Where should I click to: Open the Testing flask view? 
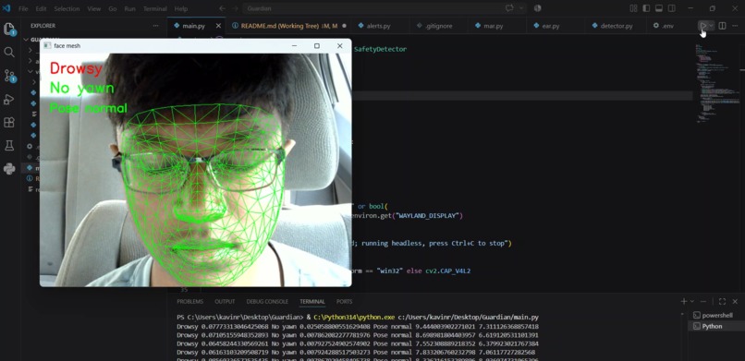point(9,146)
